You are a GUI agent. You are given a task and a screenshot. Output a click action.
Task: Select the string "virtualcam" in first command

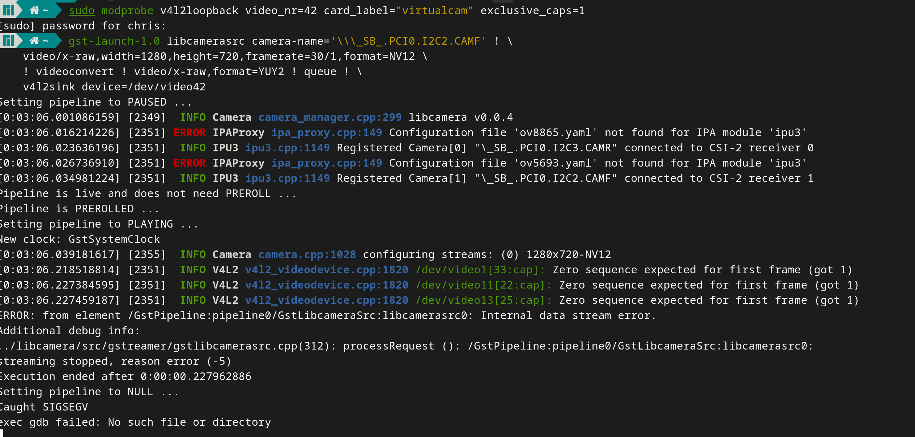434,11
